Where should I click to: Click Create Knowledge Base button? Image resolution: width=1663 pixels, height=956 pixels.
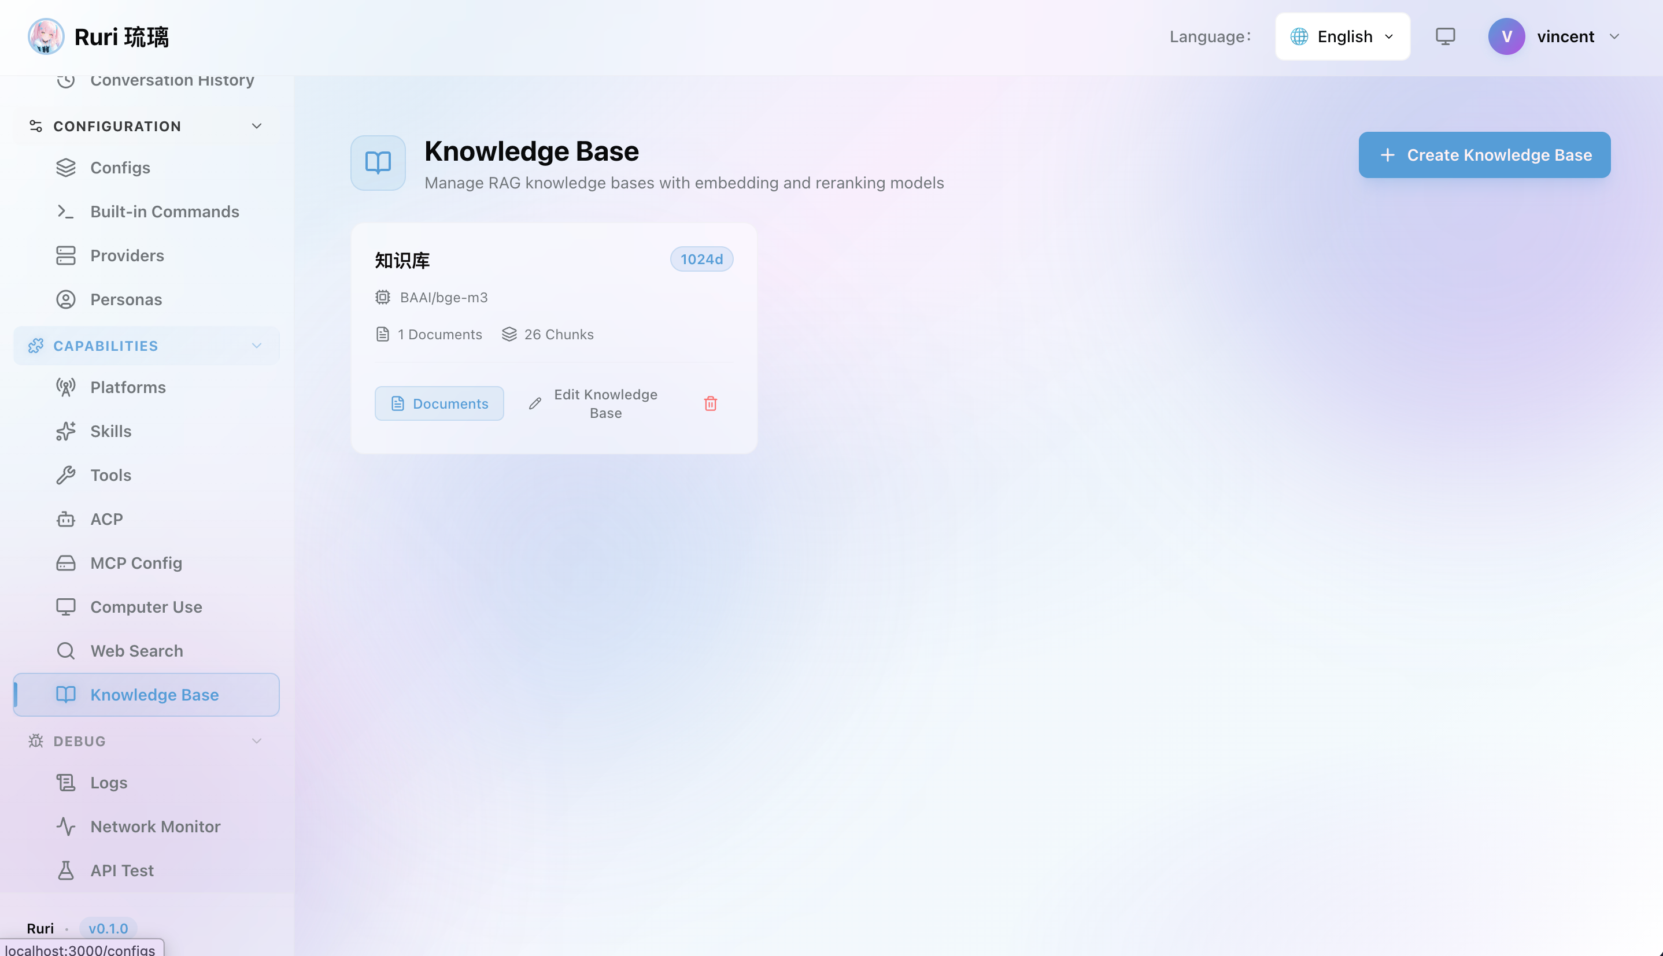pos(1484,155)
